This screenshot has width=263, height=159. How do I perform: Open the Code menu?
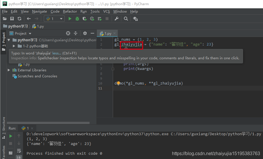point(55,11)
